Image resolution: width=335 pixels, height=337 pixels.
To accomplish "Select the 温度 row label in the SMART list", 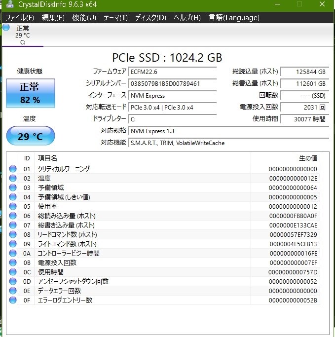I will (44, 178).
